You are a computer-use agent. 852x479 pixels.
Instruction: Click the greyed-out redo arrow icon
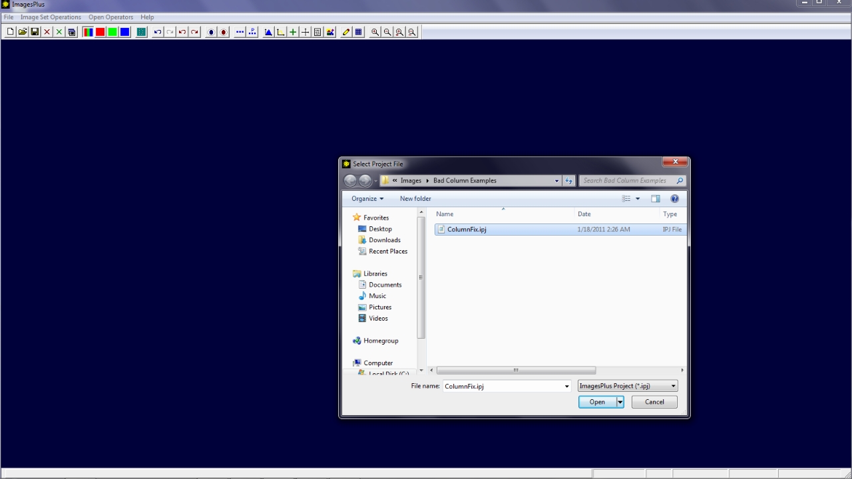click(170, 32)
